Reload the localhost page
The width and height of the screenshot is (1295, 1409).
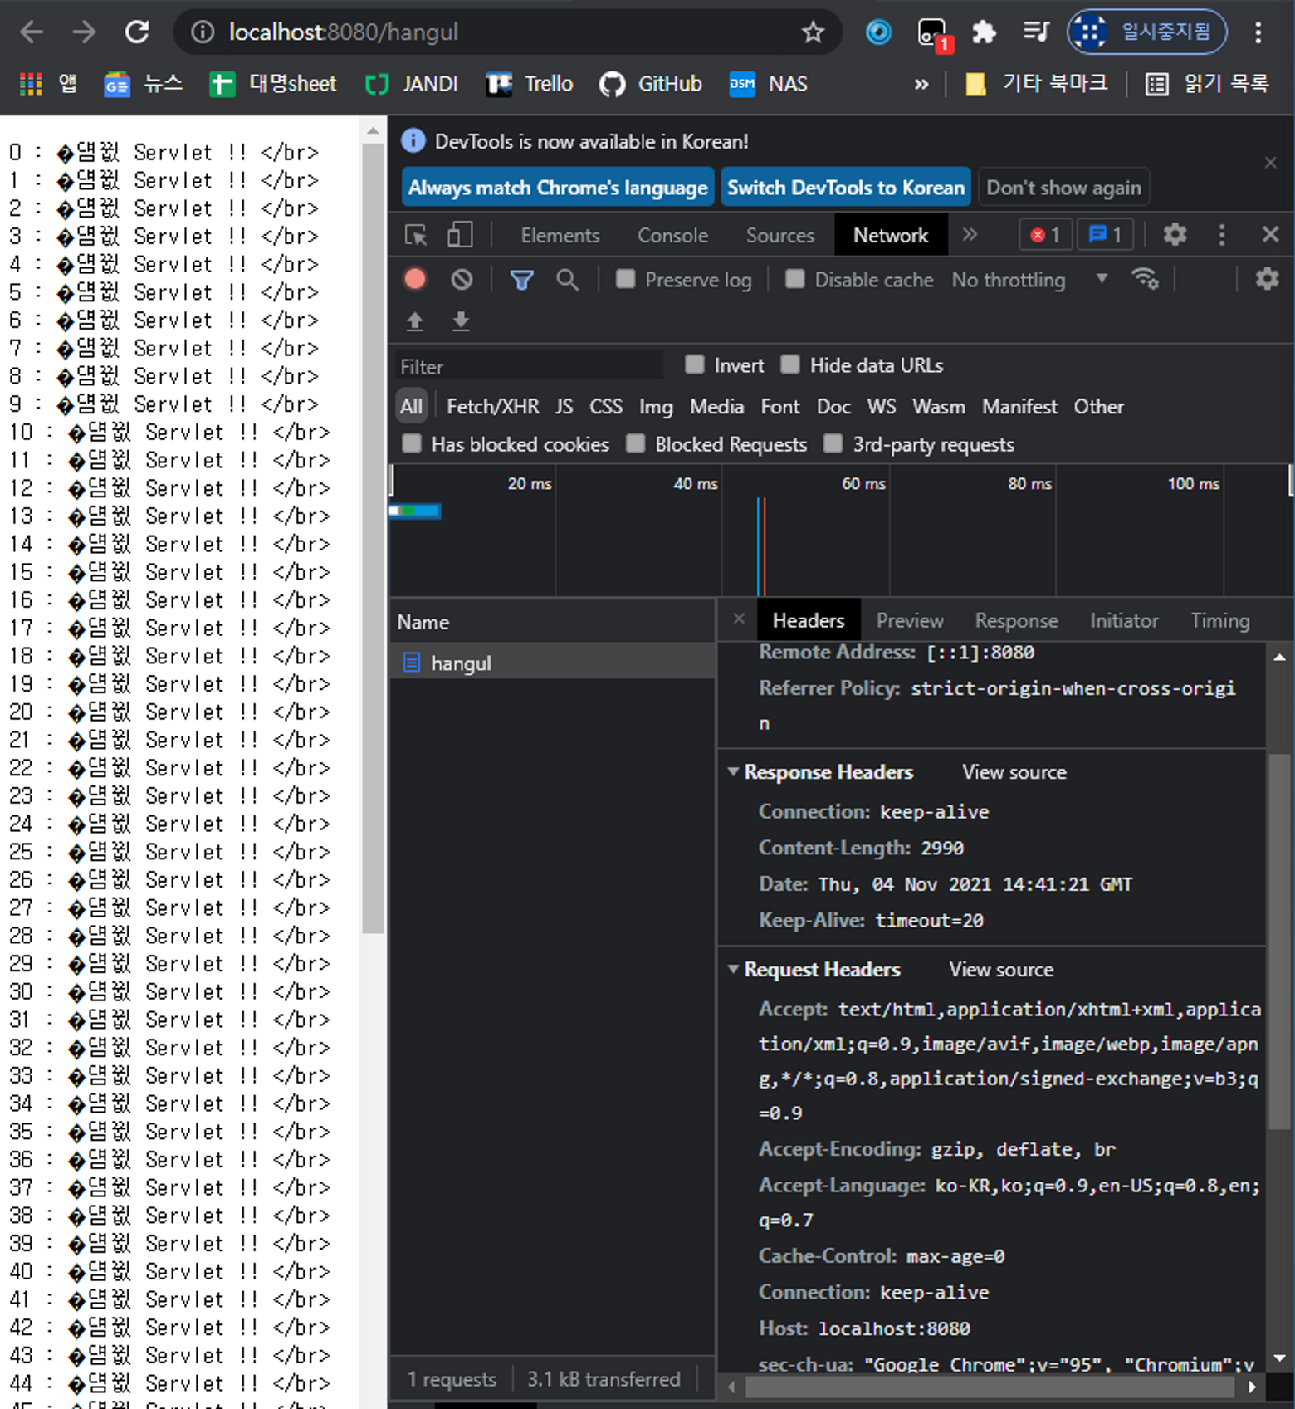click(x=137, y=32)
